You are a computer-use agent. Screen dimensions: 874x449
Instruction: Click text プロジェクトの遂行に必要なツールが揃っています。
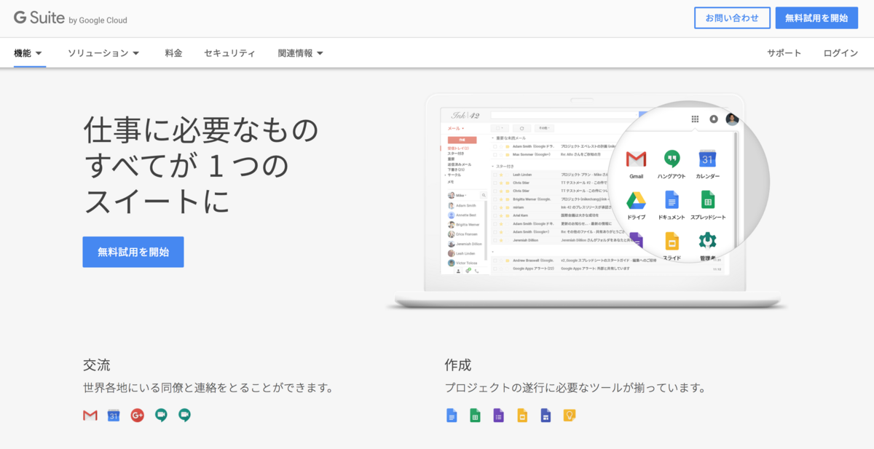(x=575, y=388)
